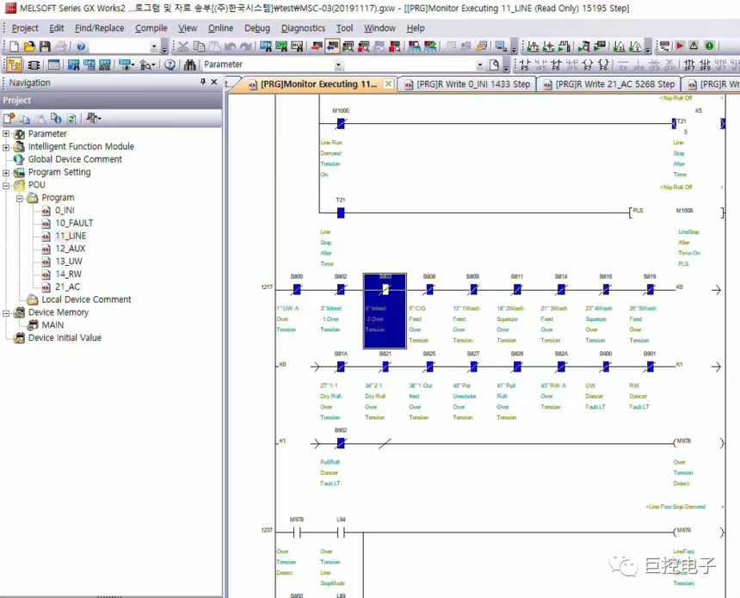The height and width of the screenshot is (598, 740).
Task: Select Global Device Comment in the tree
Action: tap(75, 159)
